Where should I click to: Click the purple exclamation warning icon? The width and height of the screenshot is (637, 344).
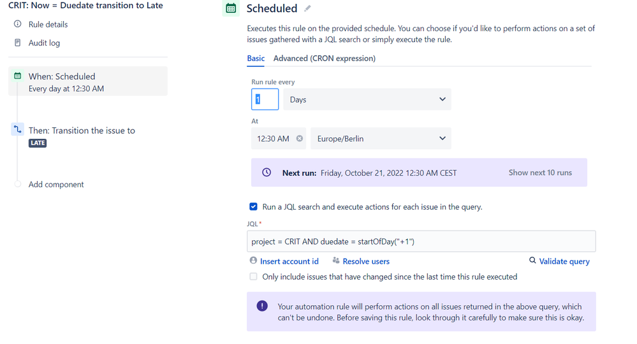point(262,306)
